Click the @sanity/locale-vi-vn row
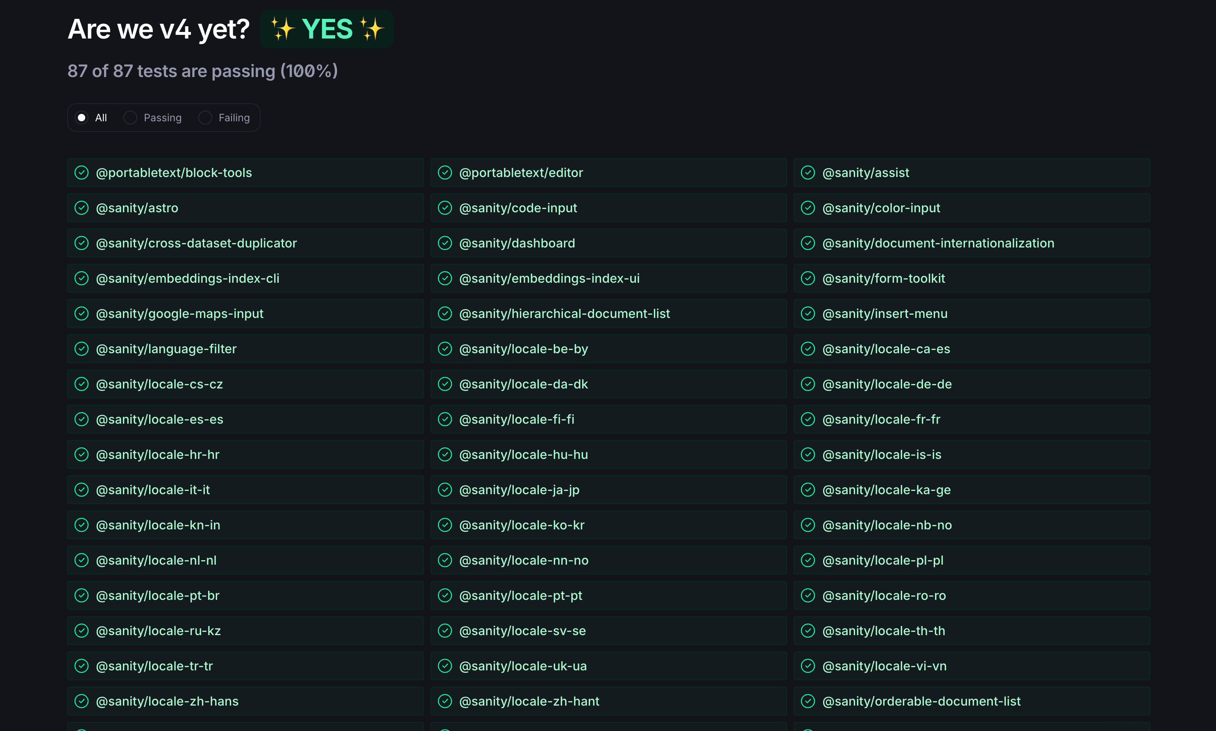 pos(884,666)
